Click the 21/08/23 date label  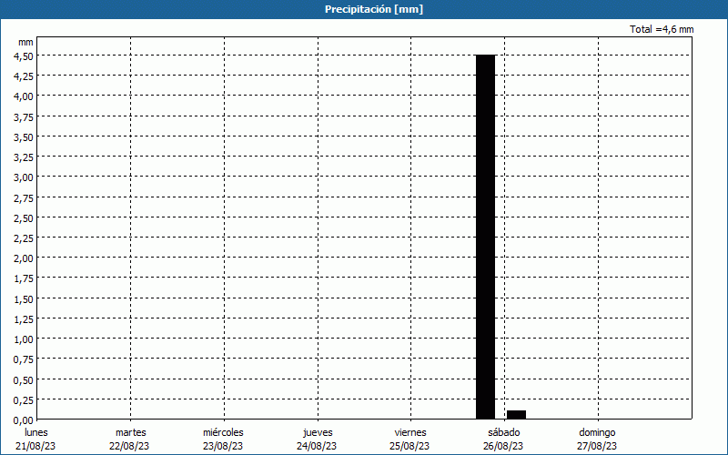tap(35, 446)
